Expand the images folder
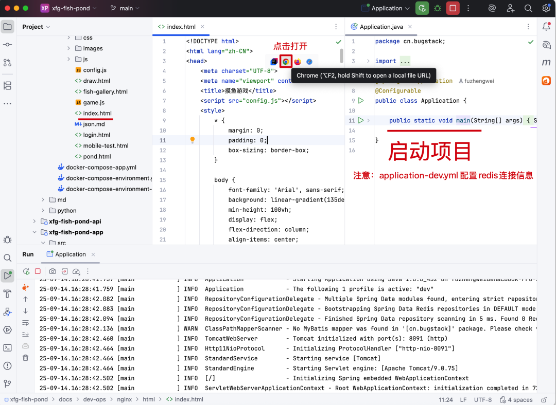 click(68, 48)
